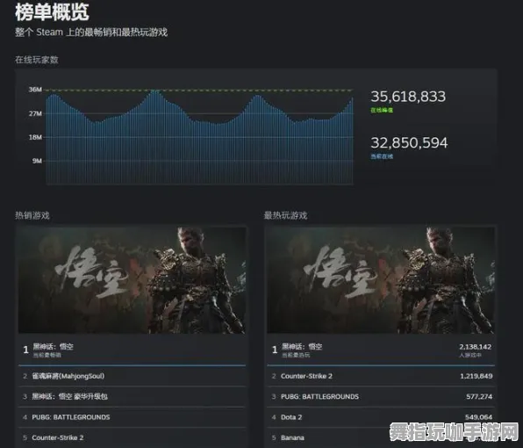Open Counter-Strike 2 in top sellers list
Screen dimensions: 523x448
(x=132, y=437)
